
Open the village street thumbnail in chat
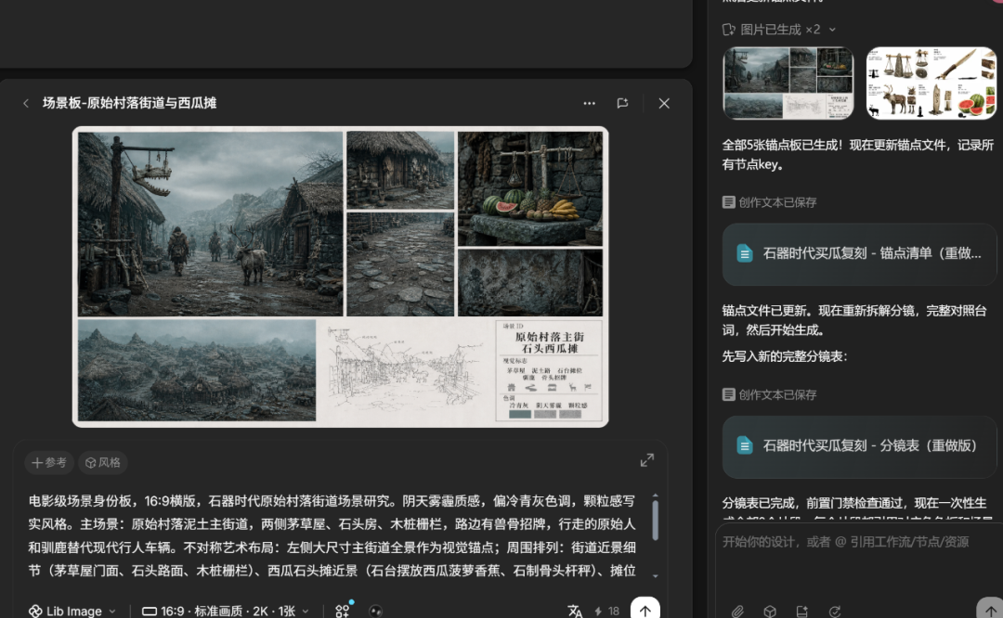click(x=788, y=84)
